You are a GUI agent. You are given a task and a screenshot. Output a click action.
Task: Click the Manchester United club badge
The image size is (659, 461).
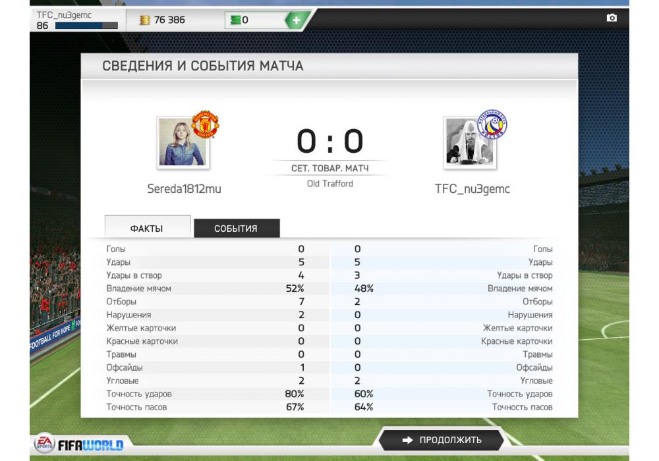point(205,124)
